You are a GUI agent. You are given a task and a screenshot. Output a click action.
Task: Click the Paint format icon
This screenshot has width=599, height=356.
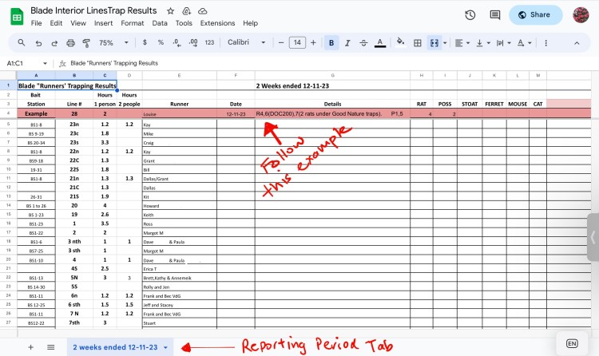[87, 42]
